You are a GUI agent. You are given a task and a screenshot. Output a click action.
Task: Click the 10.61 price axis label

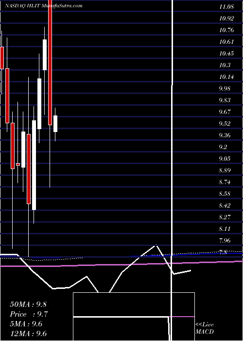(226, 42)
